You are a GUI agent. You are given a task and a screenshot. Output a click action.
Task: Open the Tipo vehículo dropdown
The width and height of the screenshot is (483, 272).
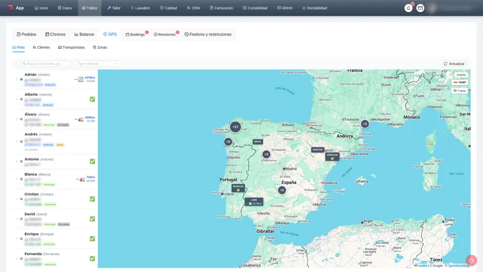click(x=97, y=63)
